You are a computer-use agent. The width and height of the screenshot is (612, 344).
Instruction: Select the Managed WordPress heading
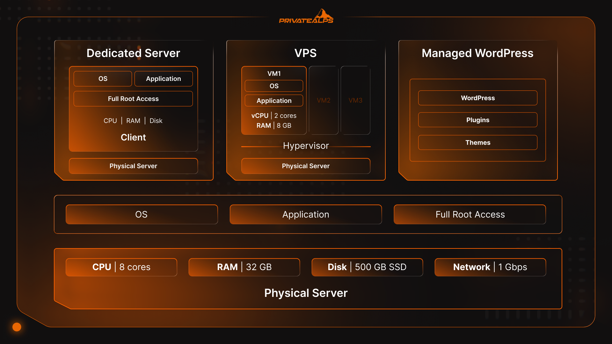(x=477, y=53)
